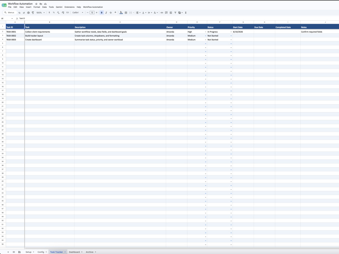Click the Redo icon
Image resolution: width=339 pixels, height=254 pixels.
[24, 13]
